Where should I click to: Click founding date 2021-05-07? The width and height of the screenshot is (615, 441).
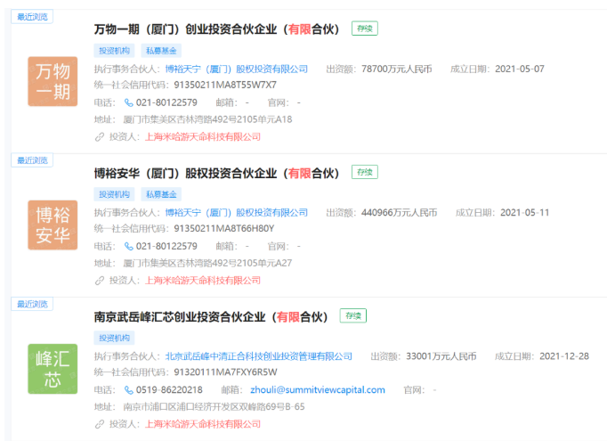[x=520, y=69]
